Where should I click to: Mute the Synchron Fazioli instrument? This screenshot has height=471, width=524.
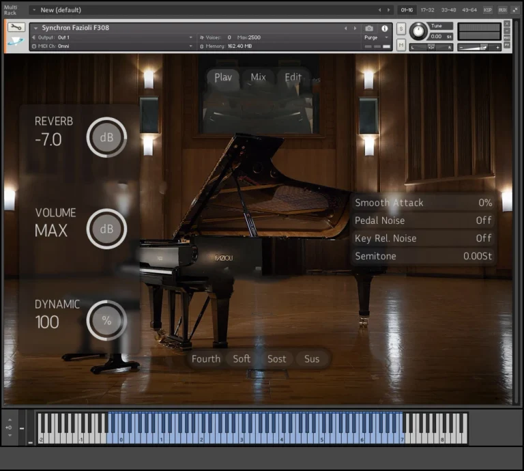[401, 45]
